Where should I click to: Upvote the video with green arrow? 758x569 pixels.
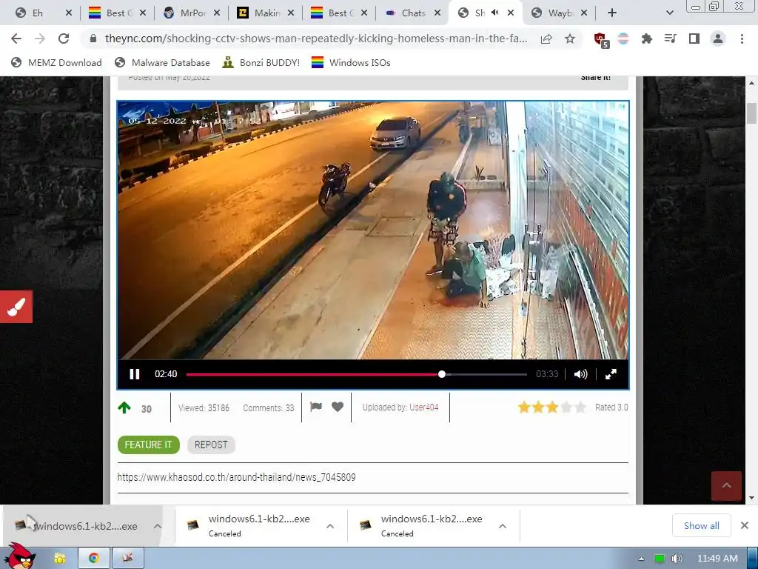click(124, 408)
